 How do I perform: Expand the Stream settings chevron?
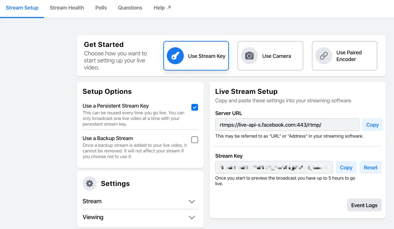pos(192,201)
